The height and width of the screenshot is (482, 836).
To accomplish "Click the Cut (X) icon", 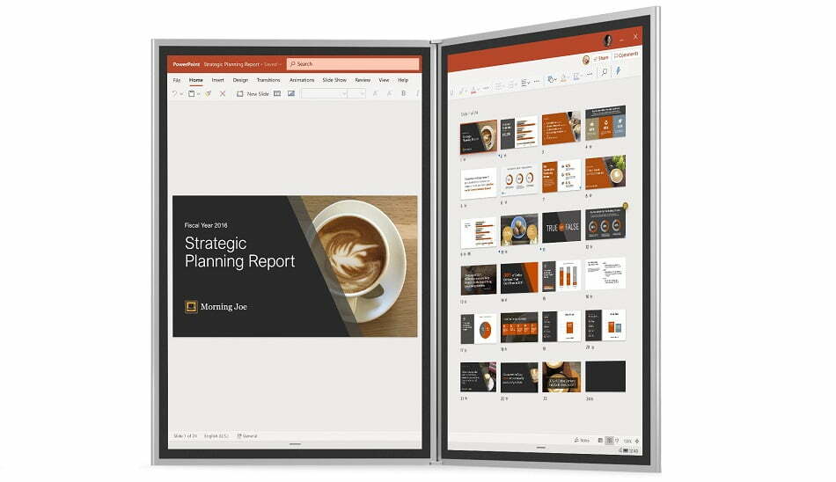I will click(223, 93).
